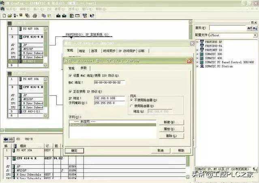Expand the PROFIBUS DP catalog node
This screenshot has width=259, height=183.
tap(197, 42)
